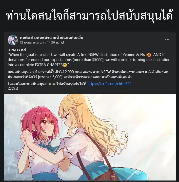This screenshot has width=179, height=182.
Task: Click the heart-face emoji after Elsa
Action: pos(149,55)
